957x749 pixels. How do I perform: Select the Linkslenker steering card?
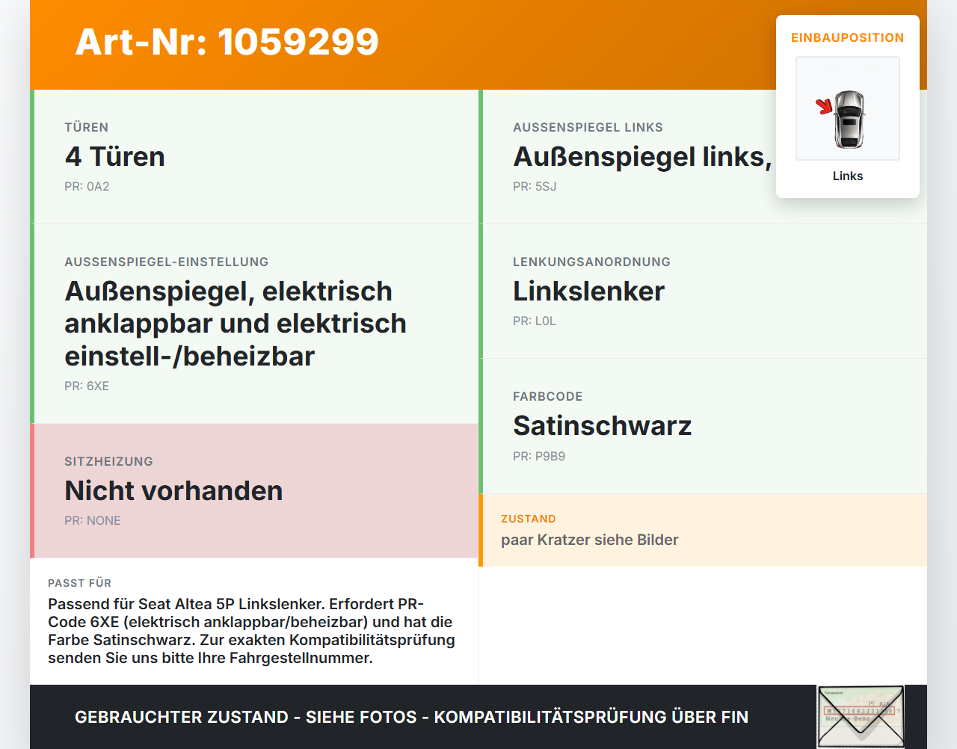point(703,292)
